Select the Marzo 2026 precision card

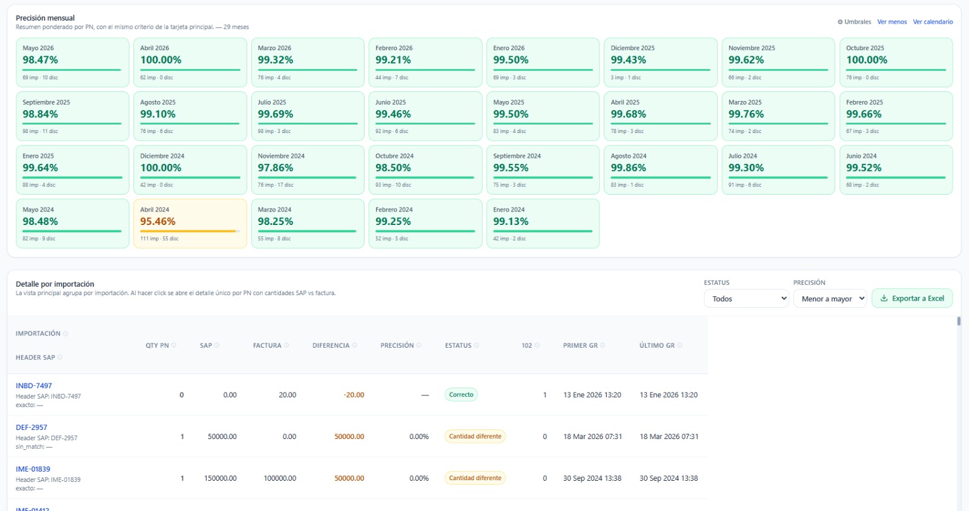point(308,62)
